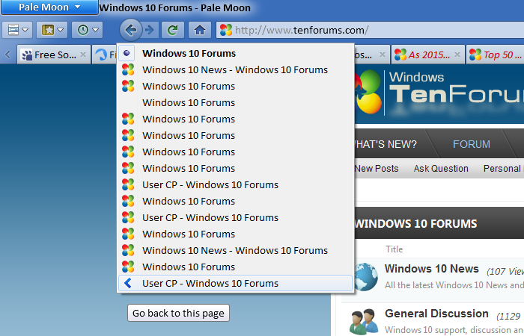The height and width of the screenshot is (336, 524).
Task: Select current page entry Windows 10 Forums in bold
Action: point(235,53)
